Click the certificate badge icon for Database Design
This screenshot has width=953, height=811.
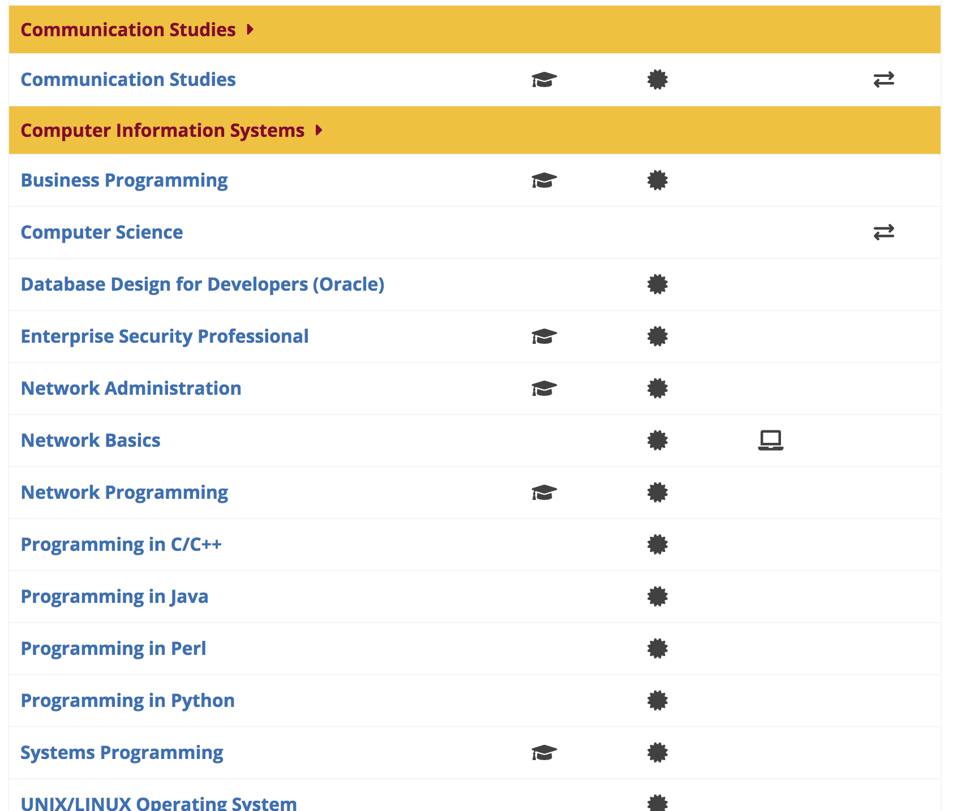tap(657, 284)
